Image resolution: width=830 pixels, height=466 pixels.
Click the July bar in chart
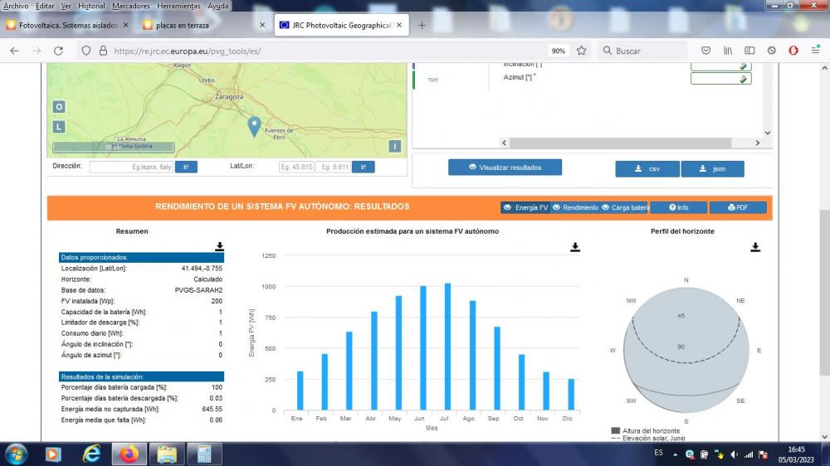click(448, 347)
